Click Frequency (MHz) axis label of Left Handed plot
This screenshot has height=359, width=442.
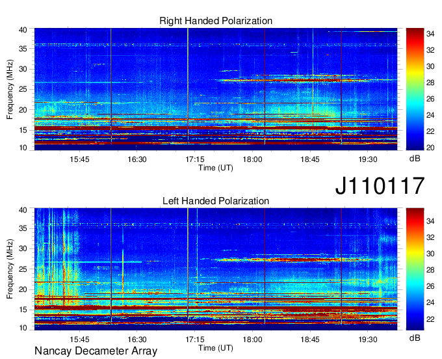[x=10, y=269]
